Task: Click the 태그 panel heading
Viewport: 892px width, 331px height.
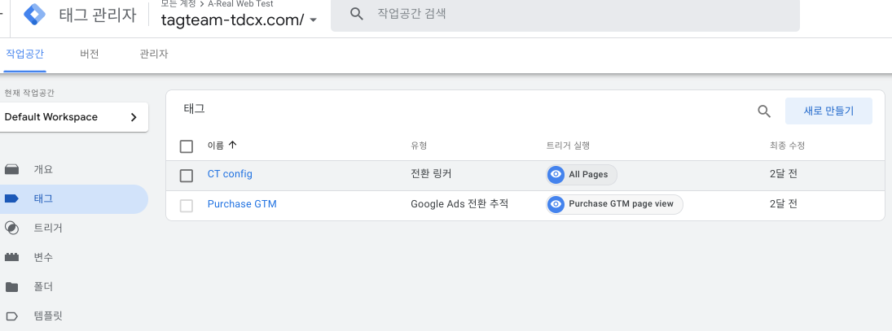Action: (x=195, y=109)
